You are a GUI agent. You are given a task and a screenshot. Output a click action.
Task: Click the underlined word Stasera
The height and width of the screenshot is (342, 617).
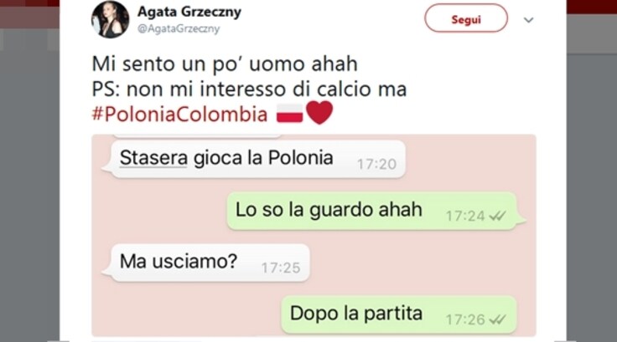click(153, 158)
